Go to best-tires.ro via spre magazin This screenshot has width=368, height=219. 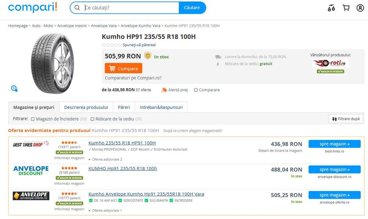pos(335,144)
